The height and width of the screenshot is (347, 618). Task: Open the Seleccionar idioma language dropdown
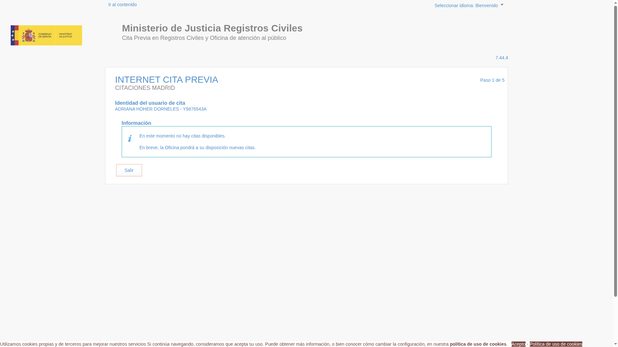469,6
